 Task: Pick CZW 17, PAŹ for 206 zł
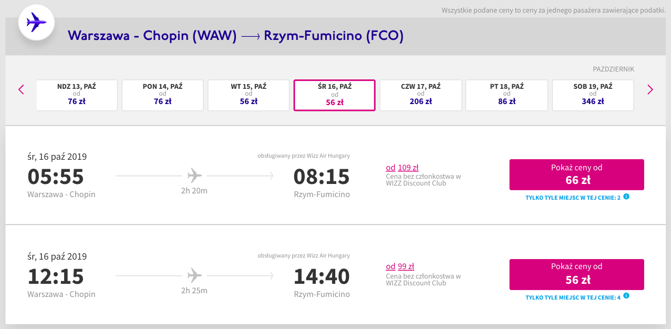[420, 95]
